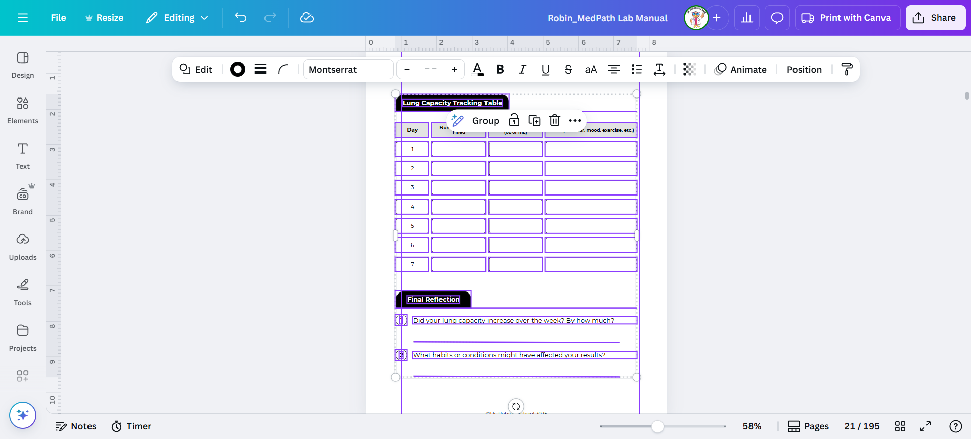
Task: Click the duplicate icon in floating toolbar
Action: point(535,120)
